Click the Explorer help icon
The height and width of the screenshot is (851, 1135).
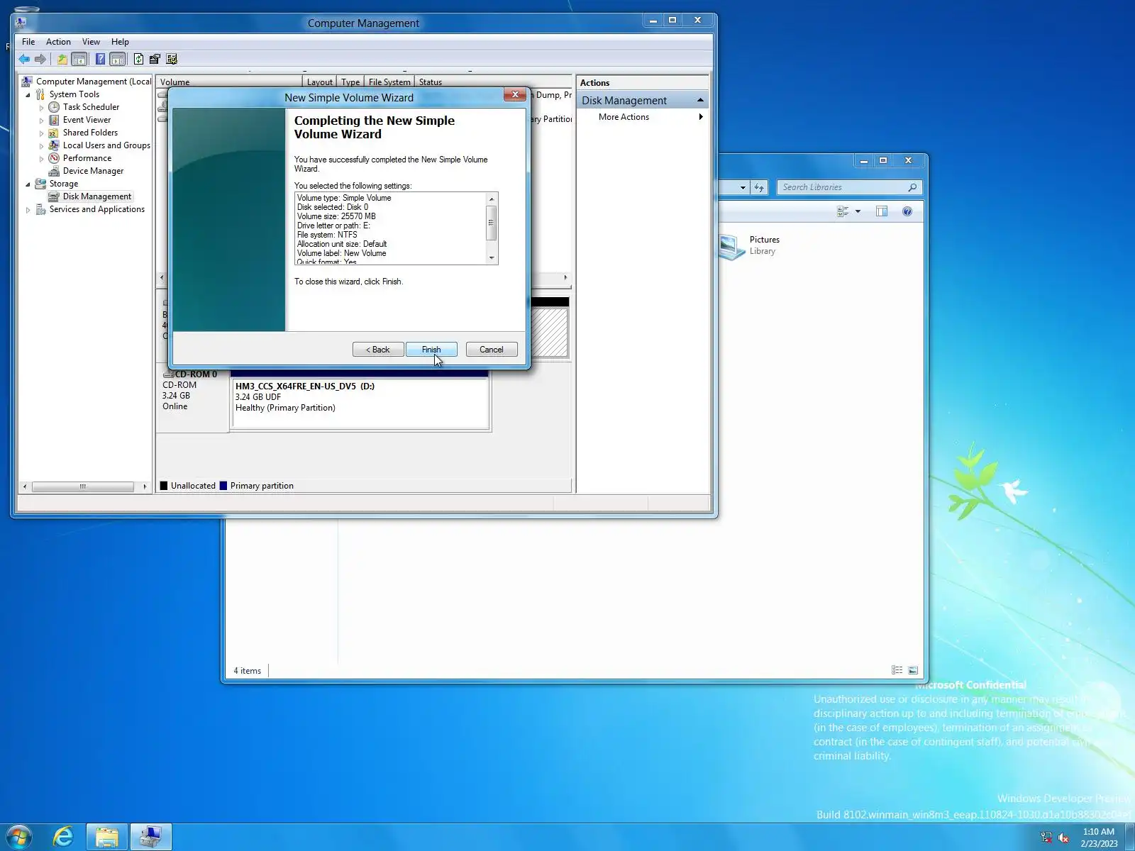tap(907, 211)
